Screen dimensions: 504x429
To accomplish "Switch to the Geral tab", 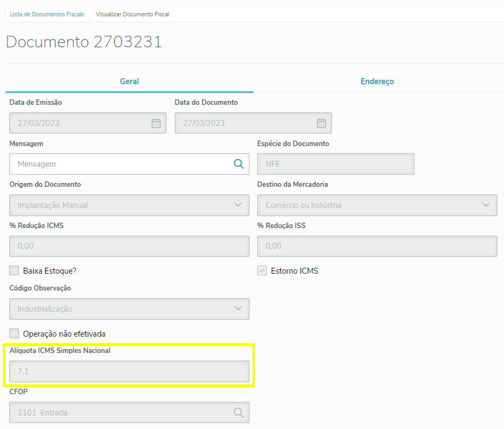I will [129, 81].
